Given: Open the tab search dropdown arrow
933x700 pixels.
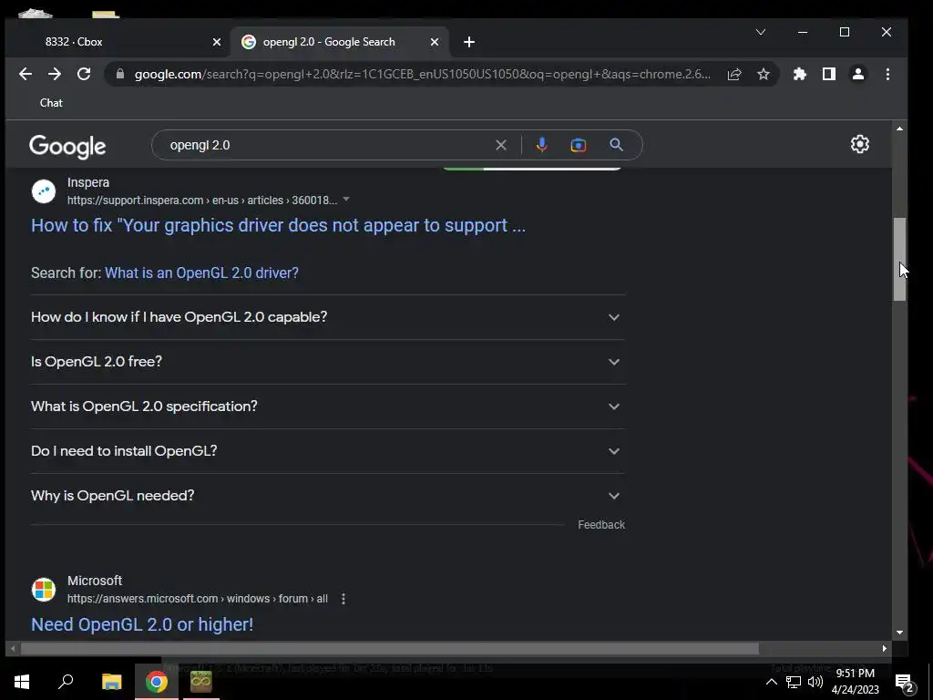Looking at the screenshot, I should pos(761,32).
